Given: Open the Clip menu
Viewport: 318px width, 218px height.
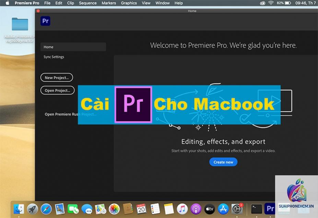Looking at the screenshot, I should [x=71, y=3].
